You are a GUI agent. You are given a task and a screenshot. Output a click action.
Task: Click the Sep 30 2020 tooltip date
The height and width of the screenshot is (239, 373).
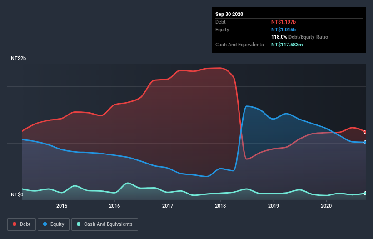point(229,14)
